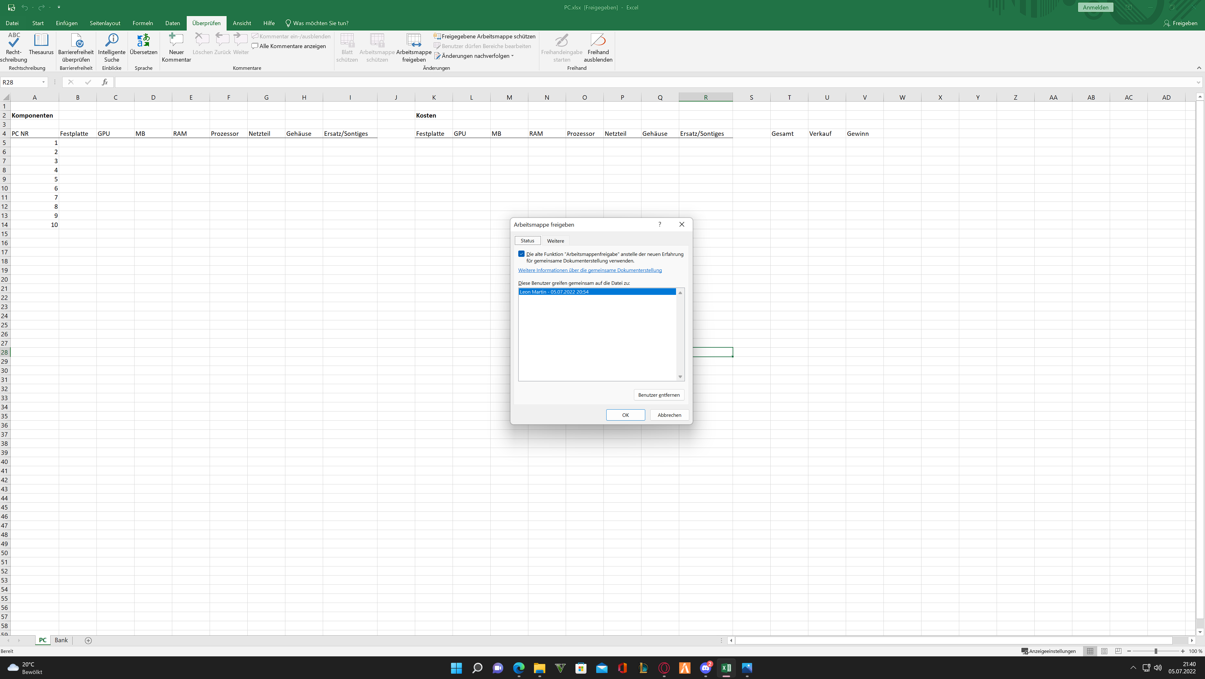The height and width of the screenshot is (679, 1205).
Task: Uncheck the alte Funktion Arbeitsmappenfreigabe checkbox
Action: click(x=522, y=254)
